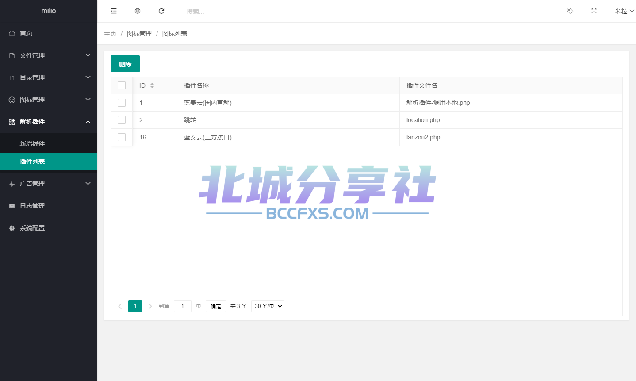Click the 确定 pagination confirm button
Viewport: 636px width, 381px height.
click(216, 306)
